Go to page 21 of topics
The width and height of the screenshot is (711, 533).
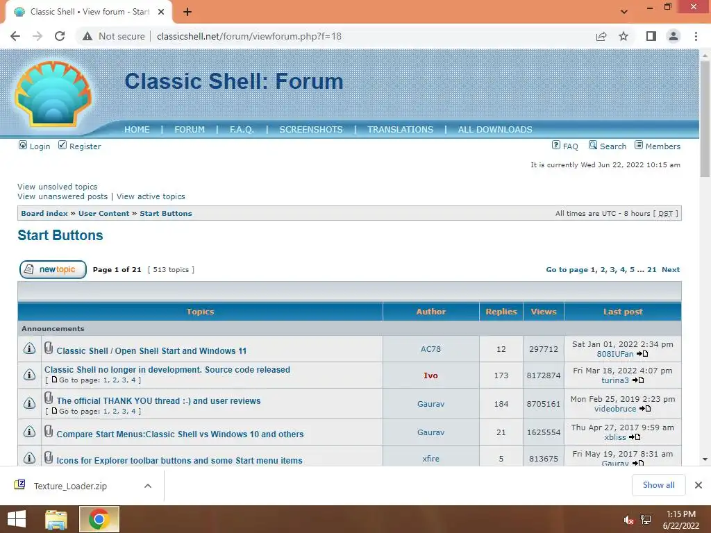pos(651,270)
